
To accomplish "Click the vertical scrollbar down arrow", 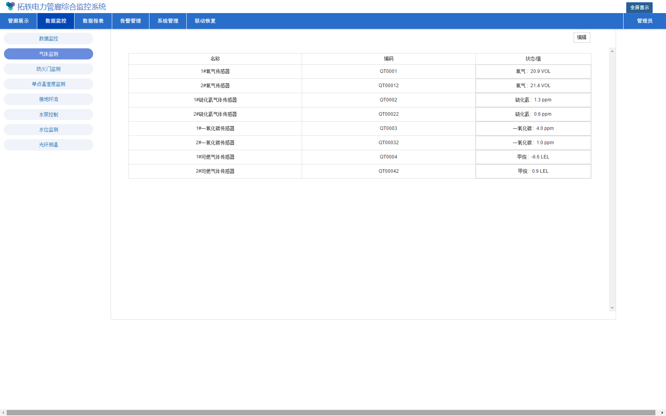I will (612, 308).
